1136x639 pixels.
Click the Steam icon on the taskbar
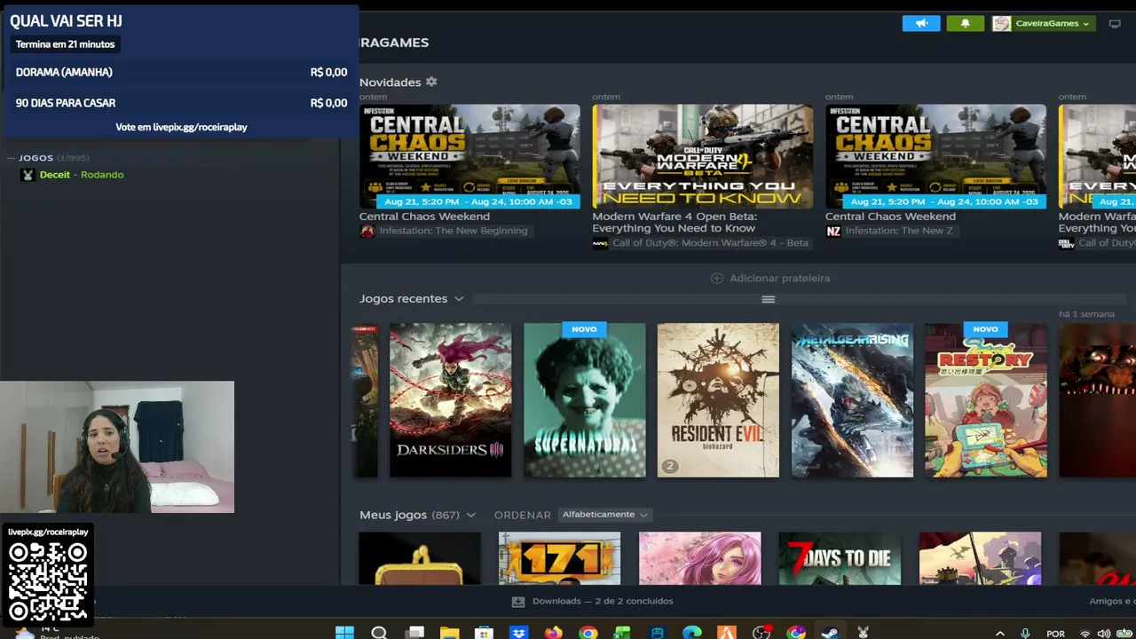pos(830,633)
